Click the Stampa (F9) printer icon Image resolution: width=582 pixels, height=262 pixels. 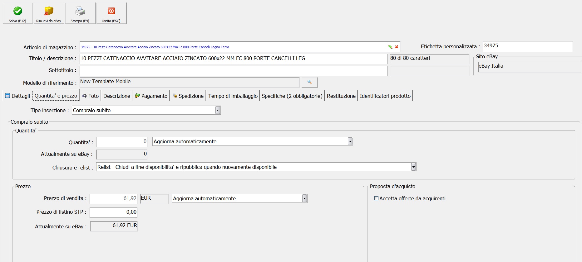click(80, 11)
